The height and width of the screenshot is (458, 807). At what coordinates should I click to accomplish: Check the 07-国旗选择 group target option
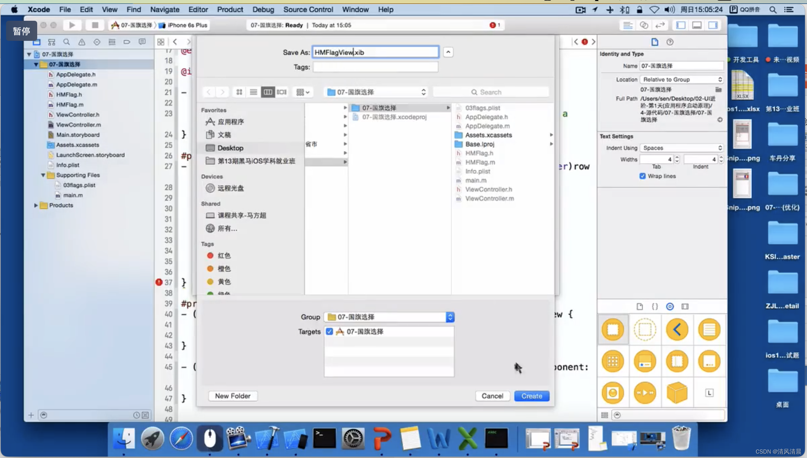coord(330,332)
